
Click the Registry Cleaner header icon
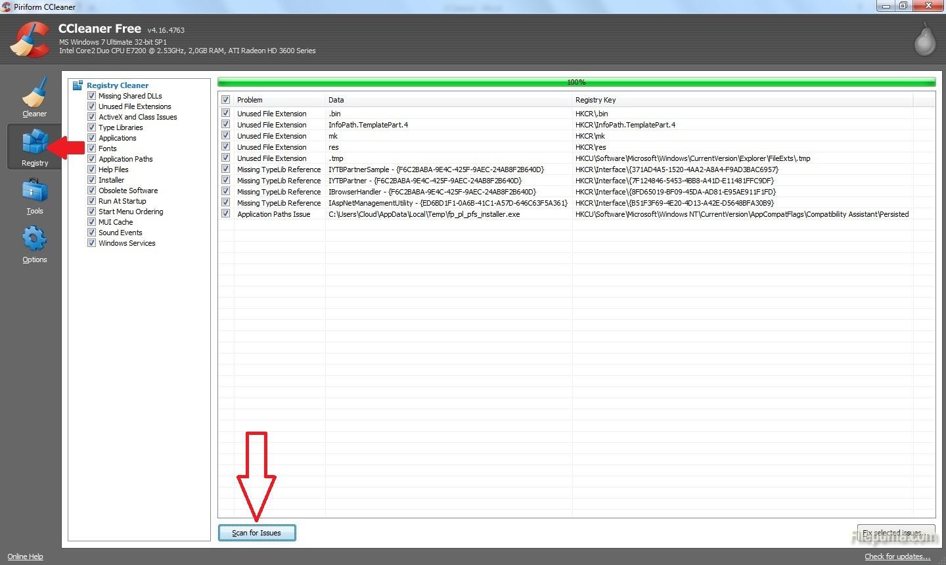point(78,85)
